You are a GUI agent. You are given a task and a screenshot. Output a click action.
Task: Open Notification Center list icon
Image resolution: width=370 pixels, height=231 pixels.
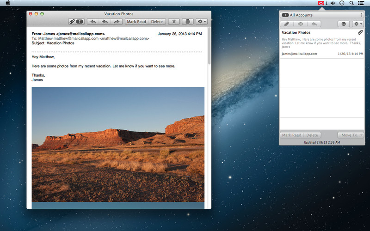(361, 3)
